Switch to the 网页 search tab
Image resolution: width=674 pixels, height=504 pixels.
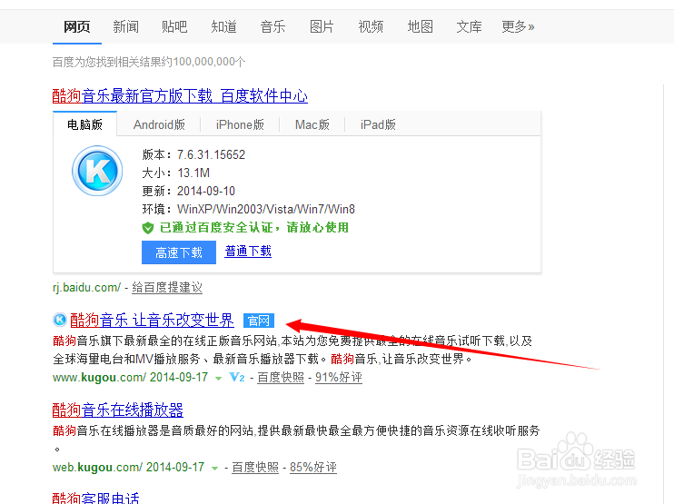[x=77, y=26]
